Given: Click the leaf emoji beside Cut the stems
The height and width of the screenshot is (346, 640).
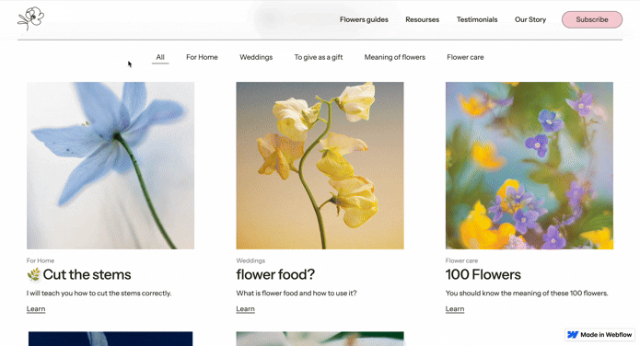Looking at the screenshot, I should pos(34,274).
